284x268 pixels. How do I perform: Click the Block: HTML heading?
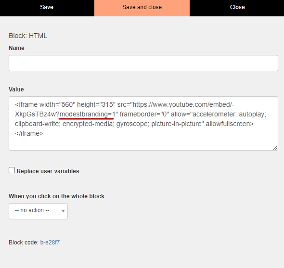(28, 36)
